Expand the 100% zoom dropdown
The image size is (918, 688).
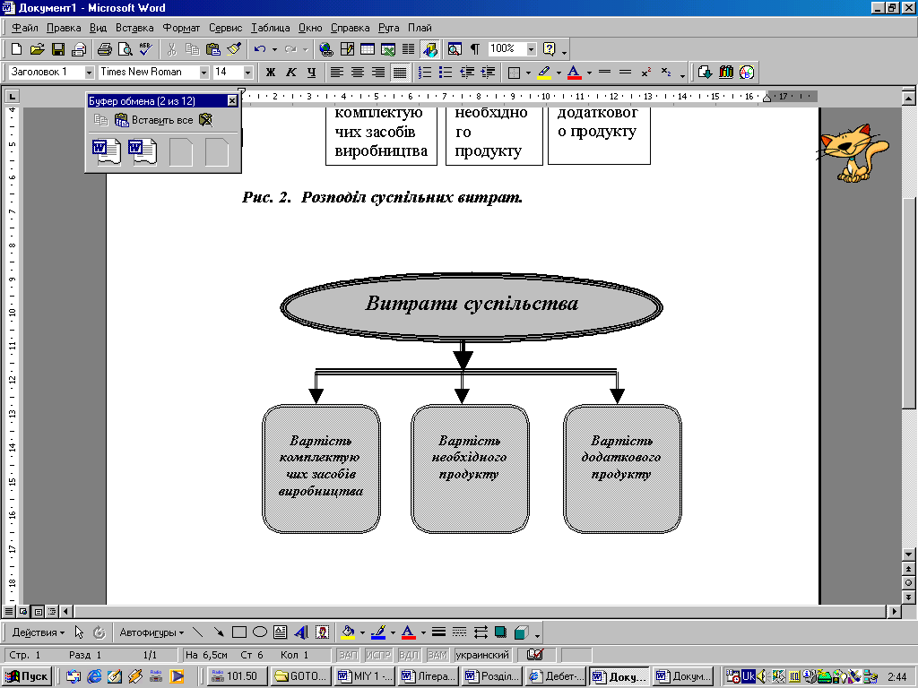point(531,49)
